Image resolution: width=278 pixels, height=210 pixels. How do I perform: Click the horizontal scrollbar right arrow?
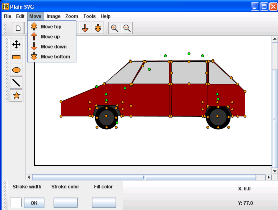click(269, 177)
